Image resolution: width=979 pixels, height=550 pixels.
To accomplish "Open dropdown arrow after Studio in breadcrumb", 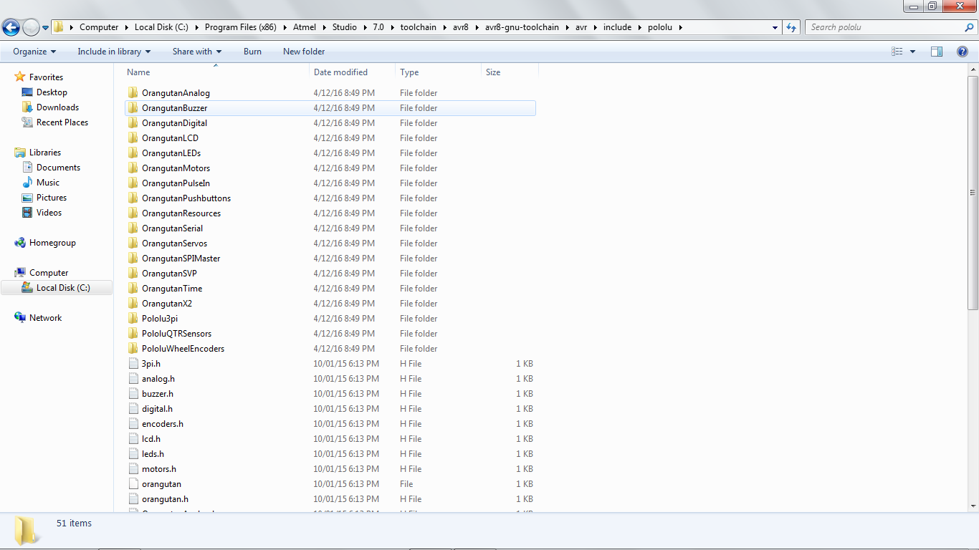I will pyautogui.click(x=365, y=27).
